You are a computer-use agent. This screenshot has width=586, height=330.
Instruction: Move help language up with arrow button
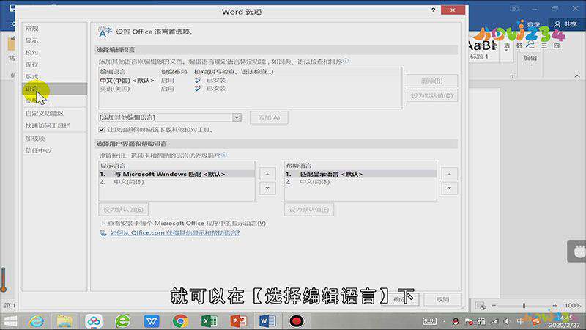pyautogui.click(x=449, y=174)
